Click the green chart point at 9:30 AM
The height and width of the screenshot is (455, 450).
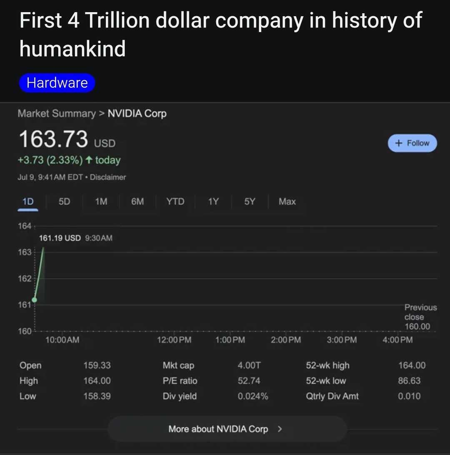coord(35,300)
